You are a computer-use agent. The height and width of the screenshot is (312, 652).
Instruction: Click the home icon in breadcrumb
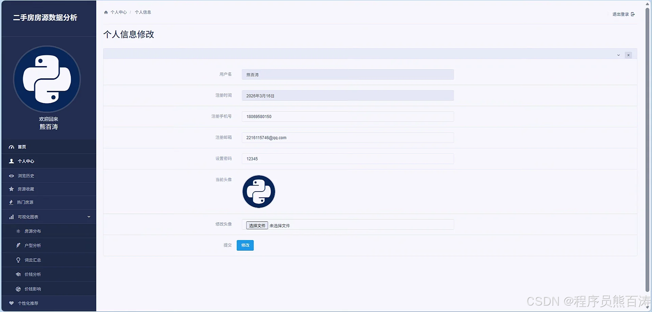[106, 12]
